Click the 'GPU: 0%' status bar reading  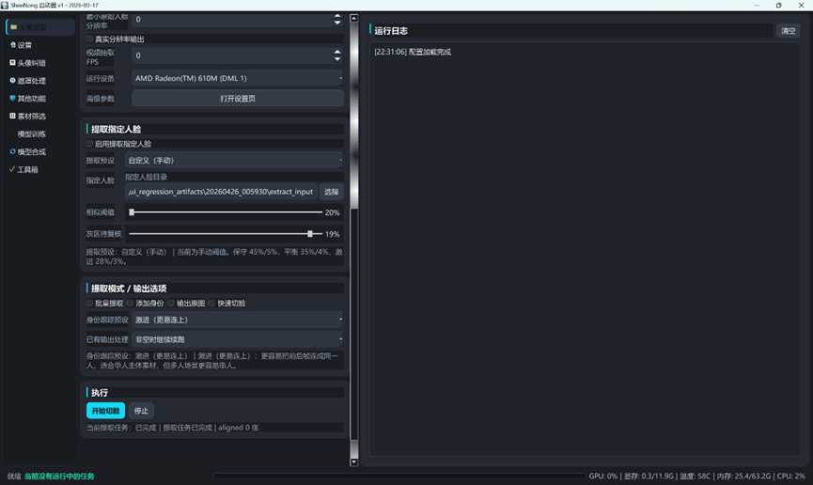point(603,477)
